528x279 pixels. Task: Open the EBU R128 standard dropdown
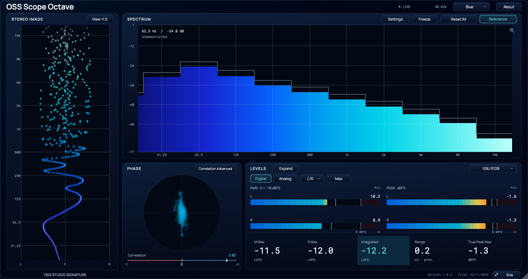click(493, 169)
